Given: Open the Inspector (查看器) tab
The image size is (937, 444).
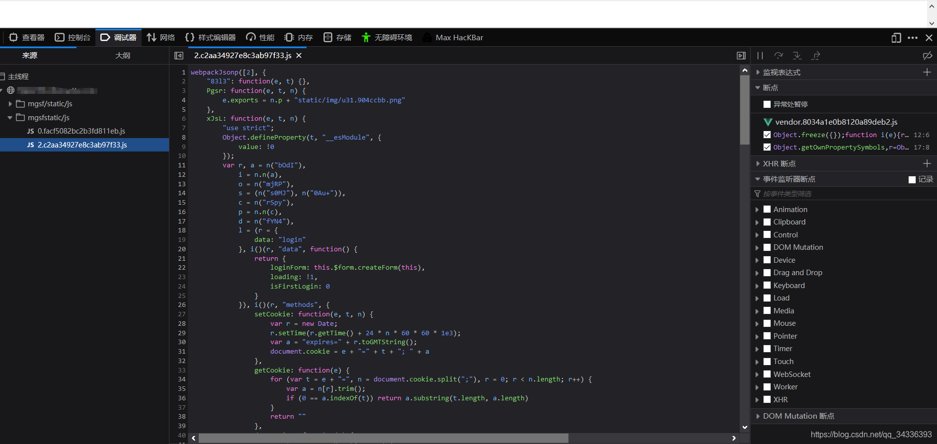Looking at the screenshot, I should (27, 37).
